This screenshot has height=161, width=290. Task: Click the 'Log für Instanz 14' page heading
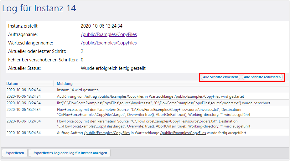tap(39, 8)
